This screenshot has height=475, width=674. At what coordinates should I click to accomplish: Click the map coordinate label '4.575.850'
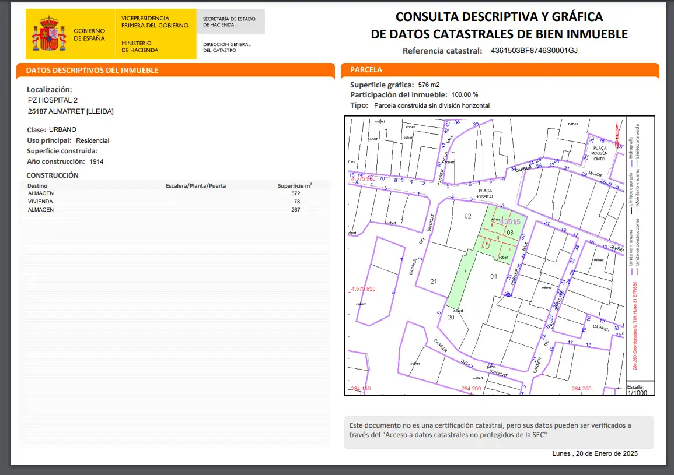[x=363, y=288]
